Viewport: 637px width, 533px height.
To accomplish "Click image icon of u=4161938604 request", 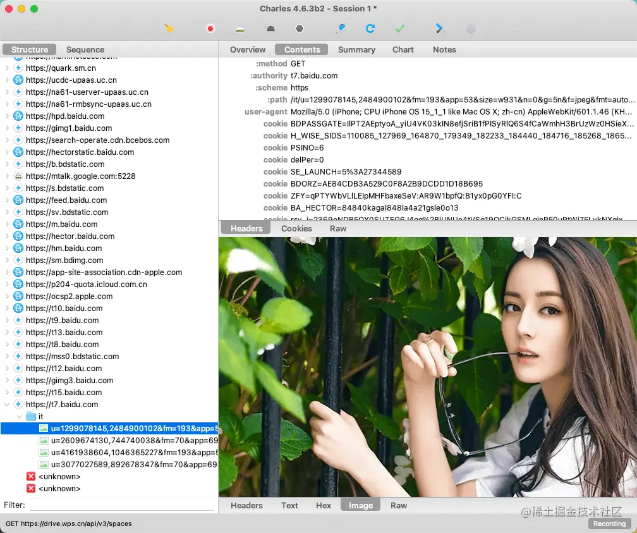I will pos(44,453).
